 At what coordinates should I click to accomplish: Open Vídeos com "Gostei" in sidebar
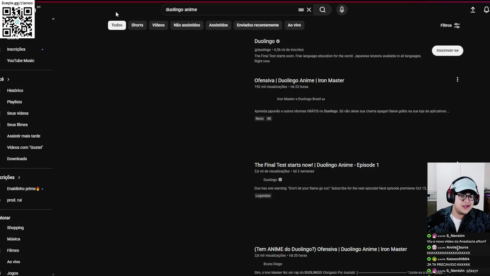25,148
